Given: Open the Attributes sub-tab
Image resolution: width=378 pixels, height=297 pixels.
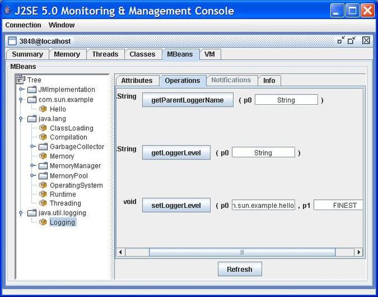Looking at the screenshot, I should coord(137,80).
